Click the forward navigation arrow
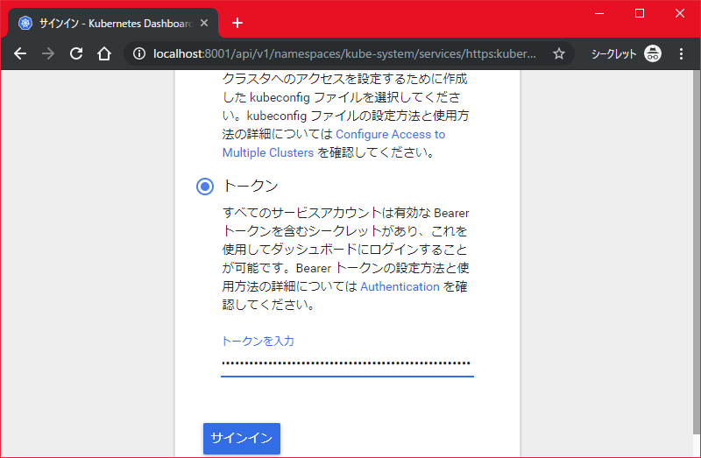The height and width of the screenshot is (458, 701). point(48,53)
